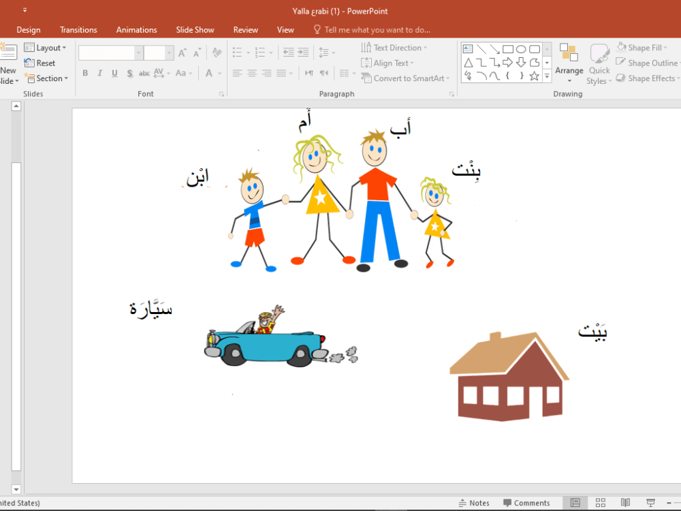Open the Layout dropdown

pos(45,48)
